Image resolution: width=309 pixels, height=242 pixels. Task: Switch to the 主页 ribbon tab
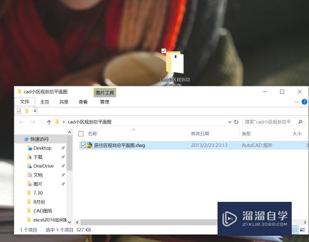click(44, 102)
